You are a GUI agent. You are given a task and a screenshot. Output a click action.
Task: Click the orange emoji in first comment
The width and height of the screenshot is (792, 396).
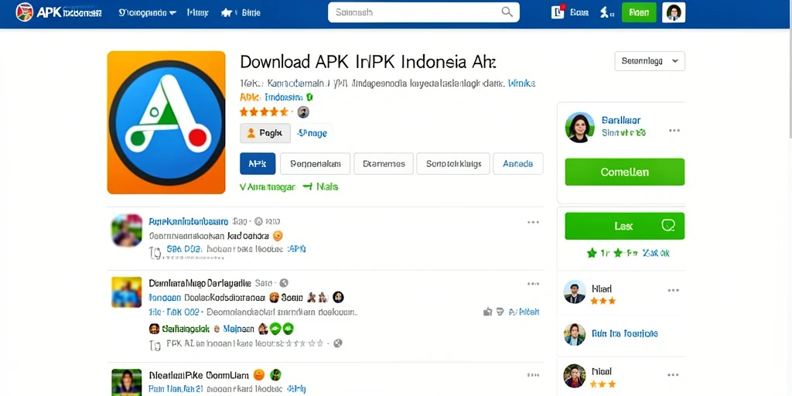coord(278,235)
